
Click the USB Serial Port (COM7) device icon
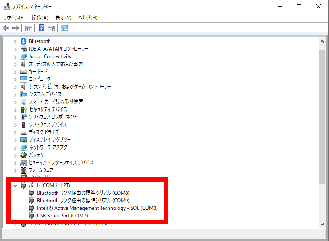32,216
